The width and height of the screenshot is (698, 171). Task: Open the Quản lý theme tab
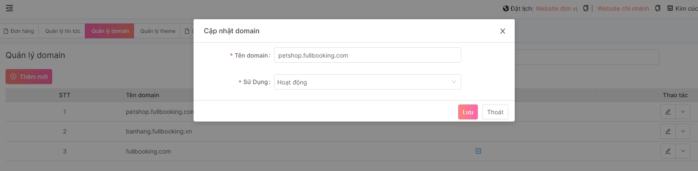[x=158, y=31]
